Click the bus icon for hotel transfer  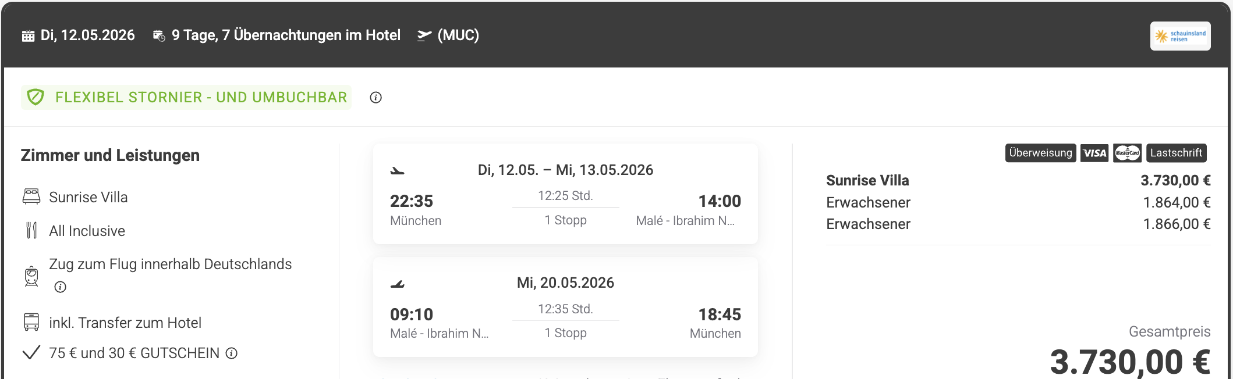pos(31,322)
